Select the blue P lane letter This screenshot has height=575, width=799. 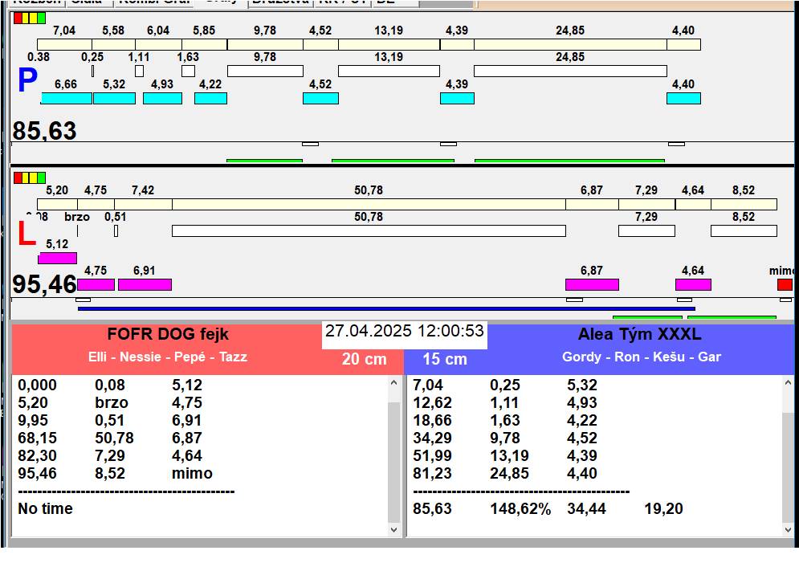[x=27, y=81]
